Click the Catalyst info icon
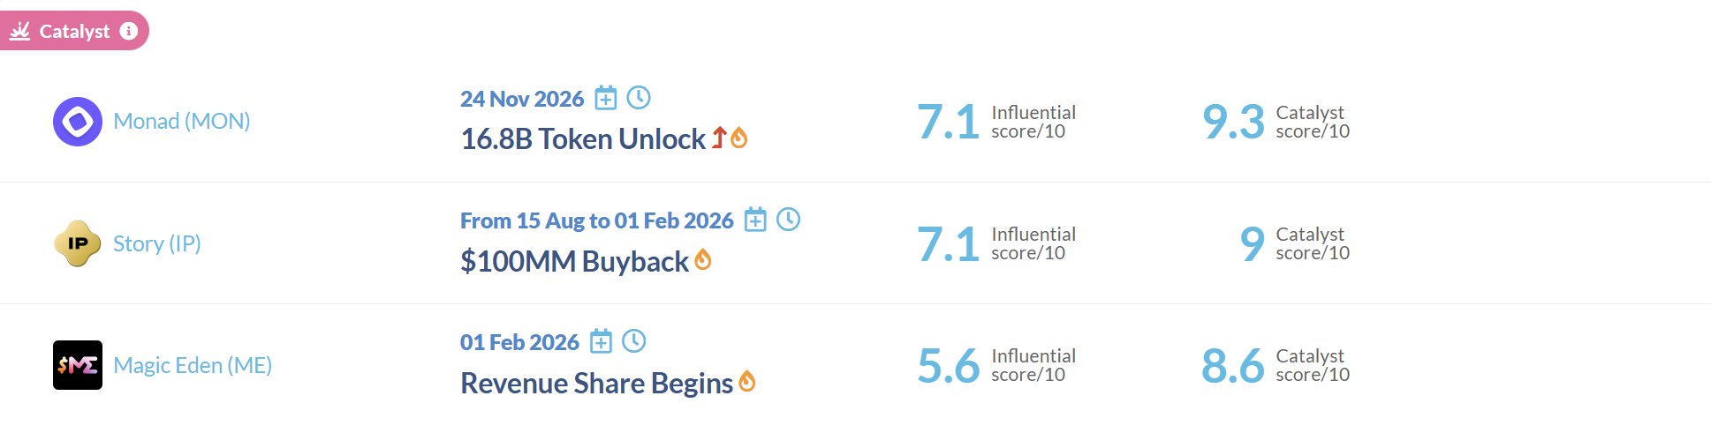The width and height of the screenshot is (1711, 433). [129, 31]
